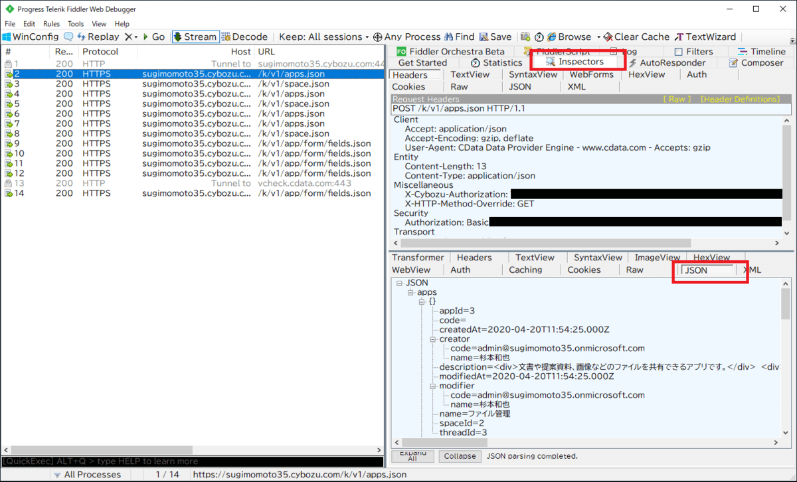Select the response Caching tab
The image size is (797, 482).
[x=525, y=270]
